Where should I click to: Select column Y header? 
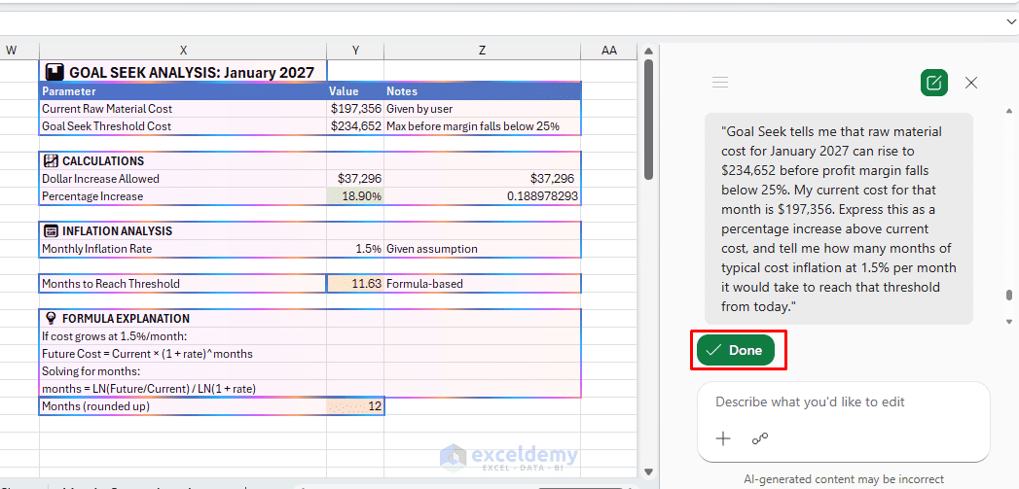tap(355, 50)
